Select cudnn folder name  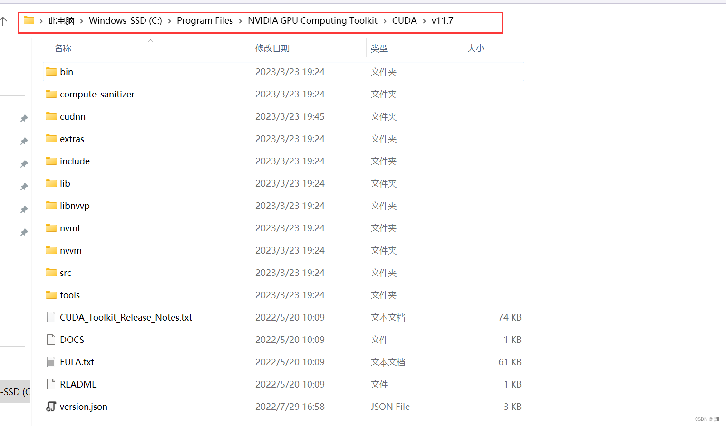coord(73,116)
